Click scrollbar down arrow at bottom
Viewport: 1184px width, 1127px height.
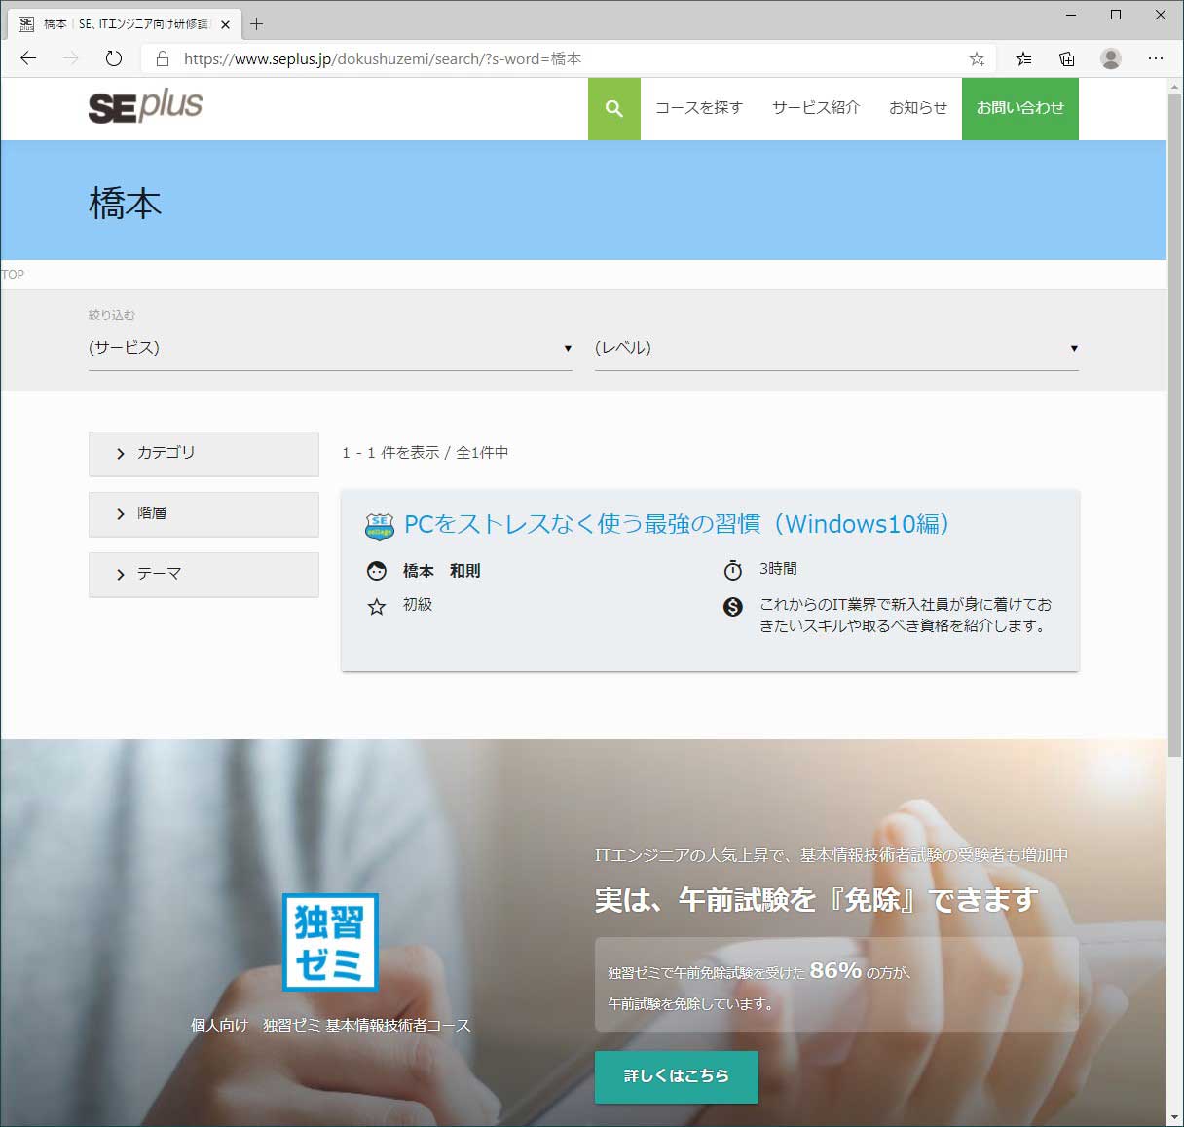(x=1174, y=1117)
